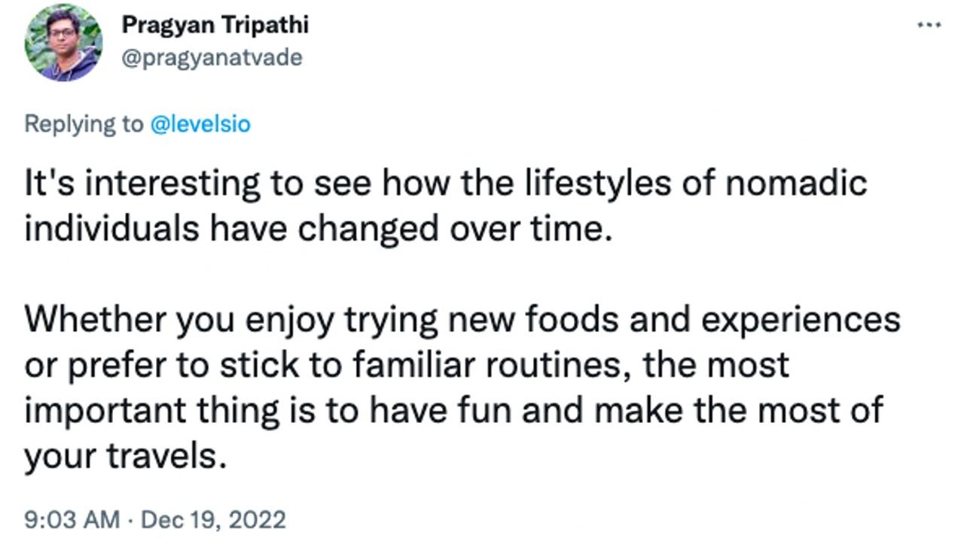964x541 pixels.
Task: Select the word 'experiences' in the tweet
Action: (x=801, y=321)
